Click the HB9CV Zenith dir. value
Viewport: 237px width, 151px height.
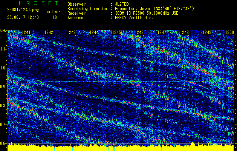click(134, 18)
